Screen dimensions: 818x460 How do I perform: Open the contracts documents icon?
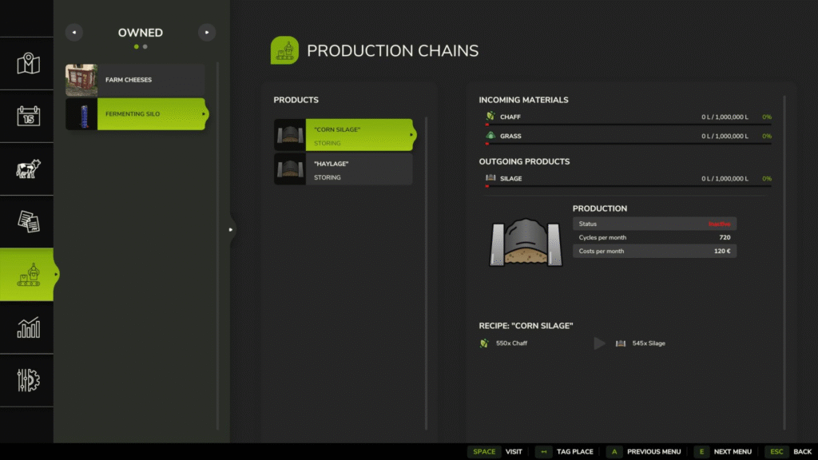28,221
